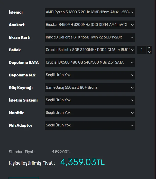Image resolution: width=156 pixels, height=179 pixels.
Task: Expand the Depolama SATA storage dropdown
Action: click(x=89, y=62)
